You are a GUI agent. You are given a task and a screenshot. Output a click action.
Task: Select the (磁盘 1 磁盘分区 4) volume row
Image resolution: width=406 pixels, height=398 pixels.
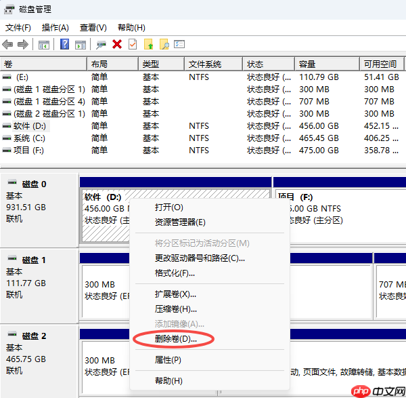(x=203, y=102)
